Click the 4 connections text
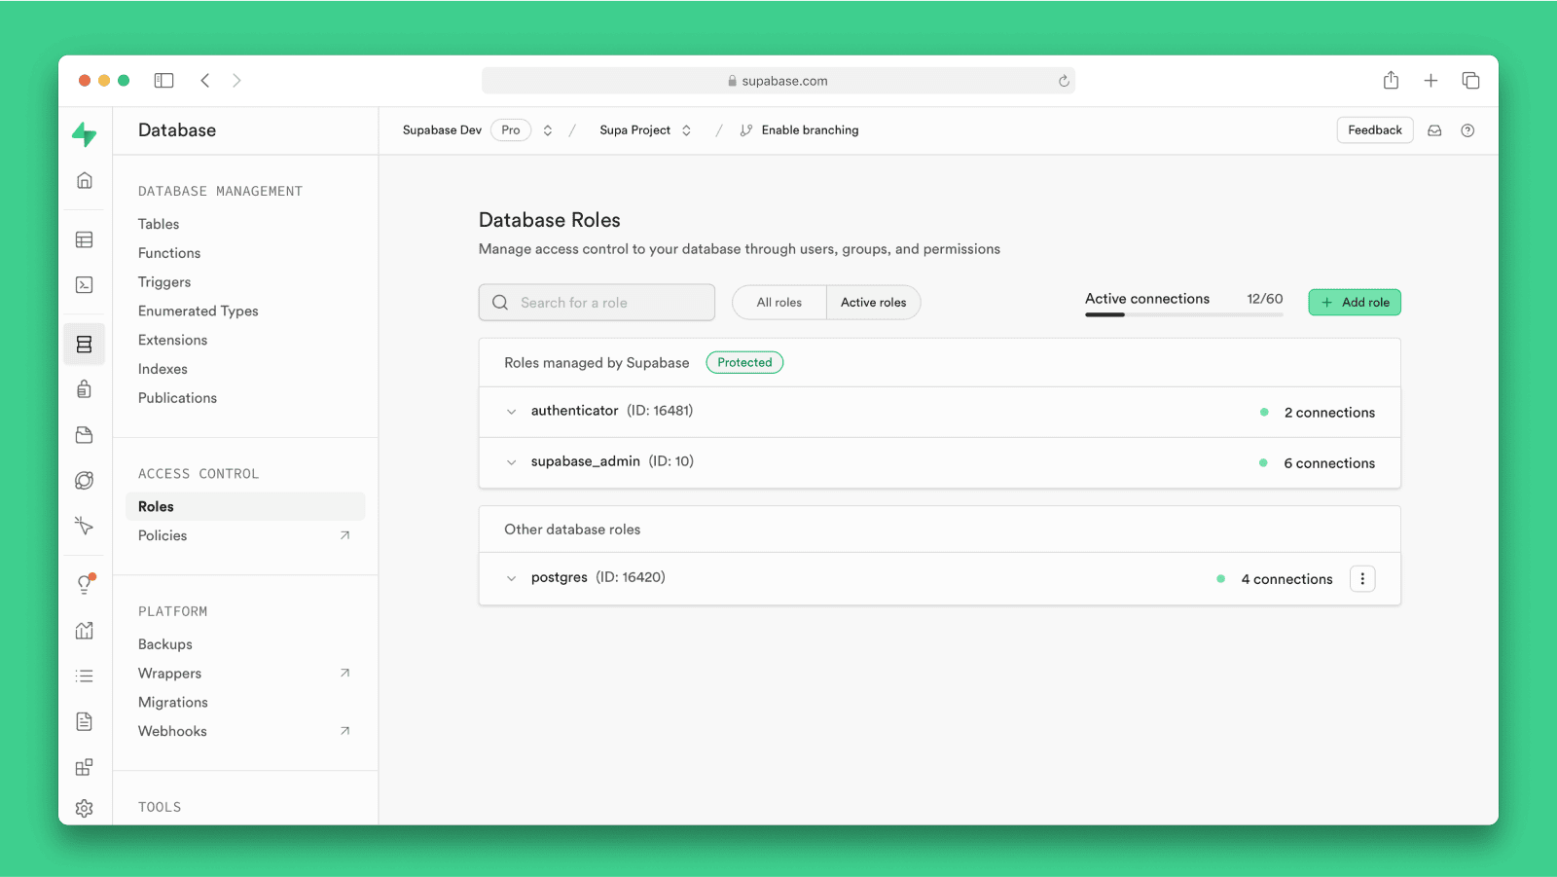Screen dimensions: 1557x877 tap(1286, 579)
